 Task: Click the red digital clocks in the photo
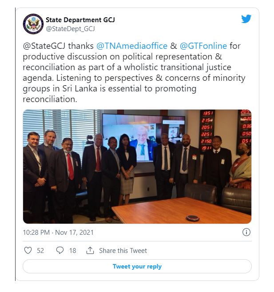point(206,130)
